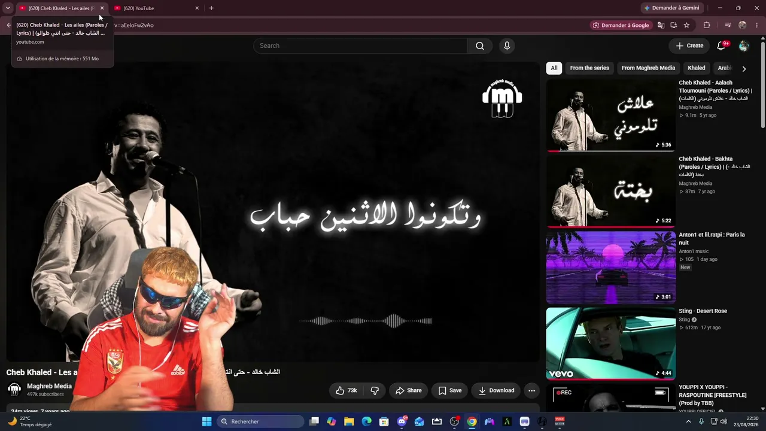Open Sting Desert Rose video thumbnail
766x431 pixels.
610,344
